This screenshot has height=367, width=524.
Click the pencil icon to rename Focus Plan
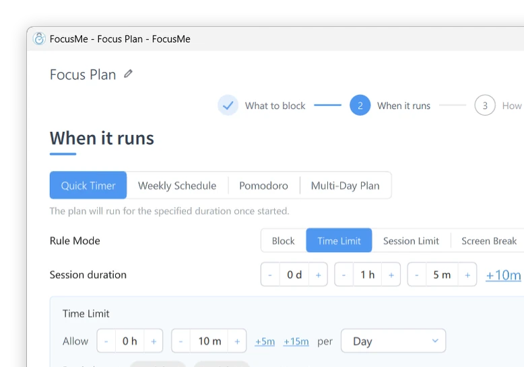point(129,74)
